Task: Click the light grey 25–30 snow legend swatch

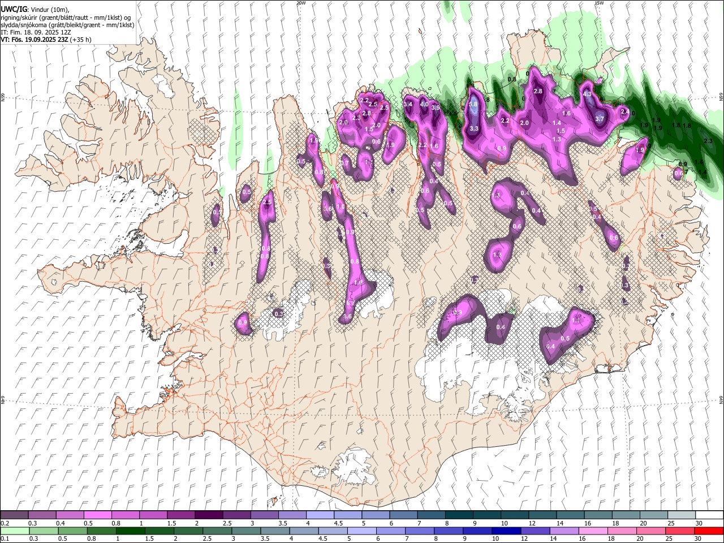Action: 682,515
